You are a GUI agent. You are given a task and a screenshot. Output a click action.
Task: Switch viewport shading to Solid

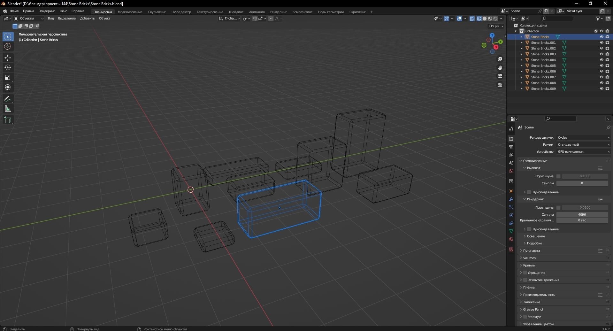coord(485,19)
